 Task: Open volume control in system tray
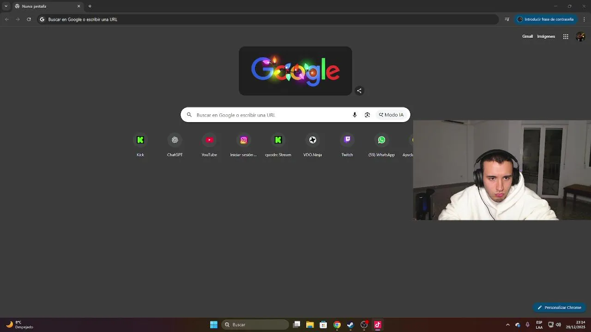558,325
